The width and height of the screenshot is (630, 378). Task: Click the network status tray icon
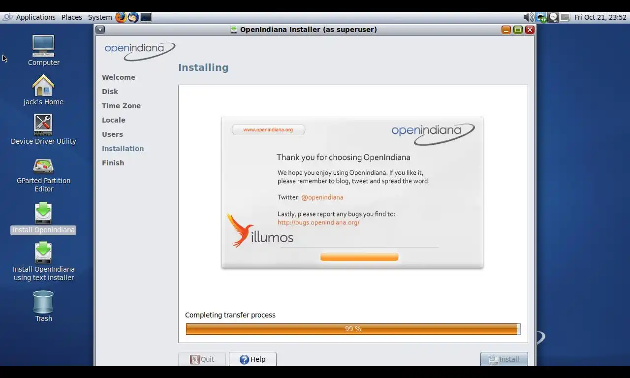point(541,17)
